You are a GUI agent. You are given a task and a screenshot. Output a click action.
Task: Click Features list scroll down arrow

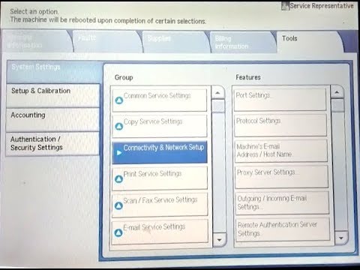(341, 238)
